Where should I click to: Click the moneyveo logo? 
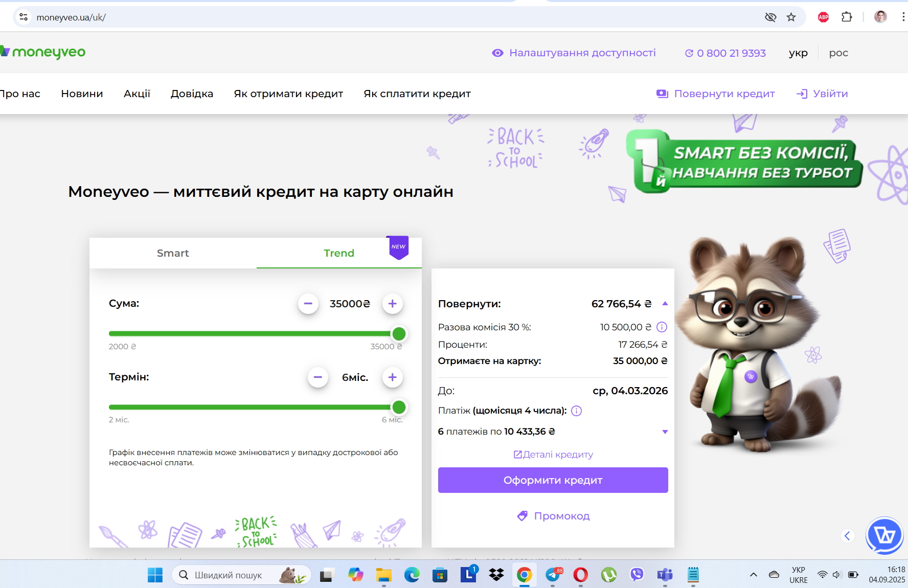coord(43,52)
